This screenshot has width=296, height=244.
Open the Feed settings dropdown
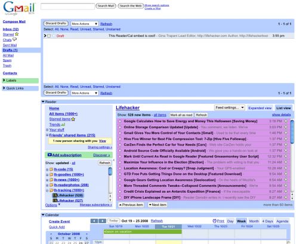[230, 107]
